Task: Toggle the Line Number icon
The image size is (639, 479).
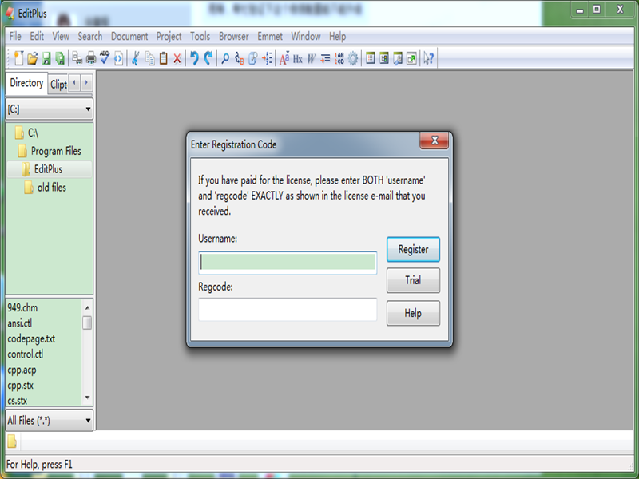Action: pyautogui.click(x=339, y=58)
